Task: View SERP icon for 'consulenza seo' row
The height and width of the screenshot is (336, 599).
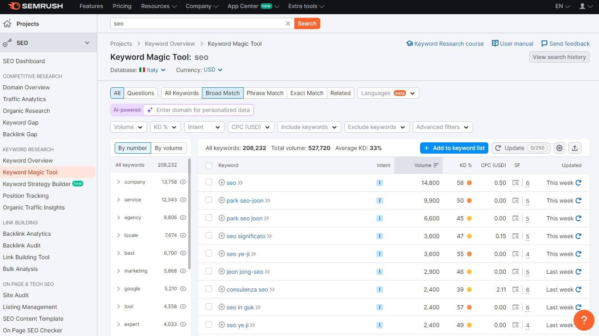Action: [x=515, y=290]
